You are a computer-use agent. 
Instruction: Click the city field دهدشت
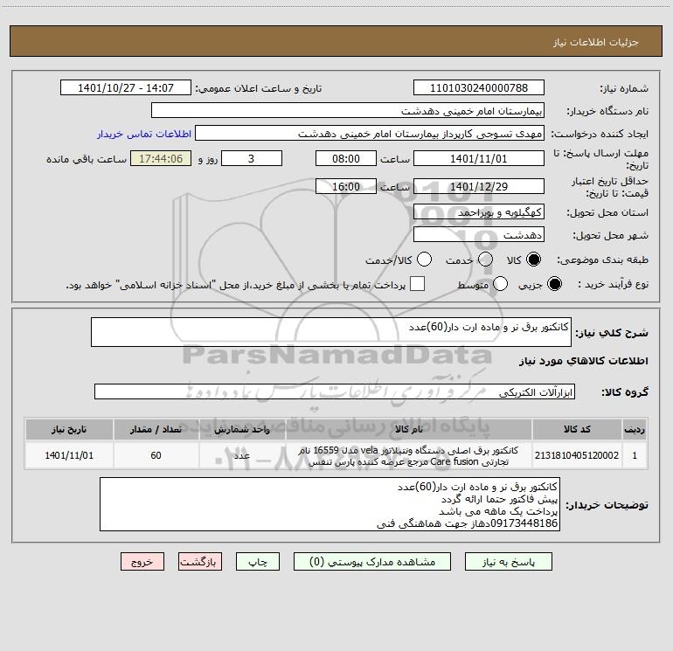tap(479, 235)
